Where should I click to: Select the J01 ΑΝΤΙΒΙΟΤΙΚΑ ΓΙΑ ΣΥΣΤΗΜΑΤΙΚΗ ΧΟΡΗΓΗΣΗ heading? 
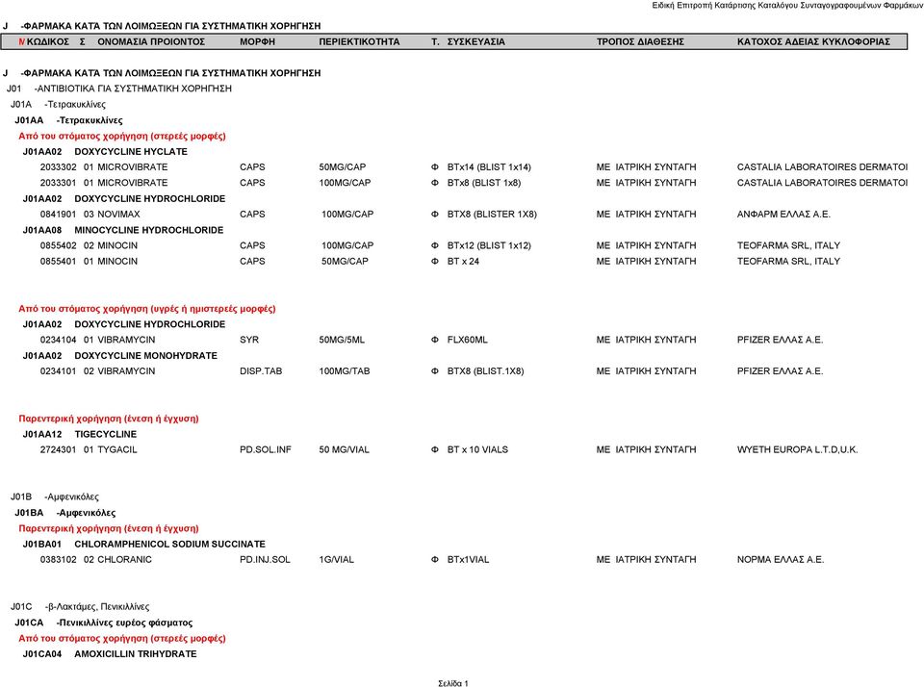click(119, 89)
